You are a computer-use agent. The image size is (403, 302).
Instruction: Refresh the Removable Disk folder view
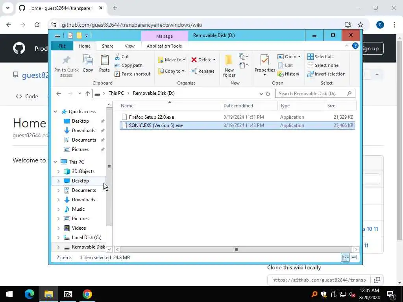(268, 94)
